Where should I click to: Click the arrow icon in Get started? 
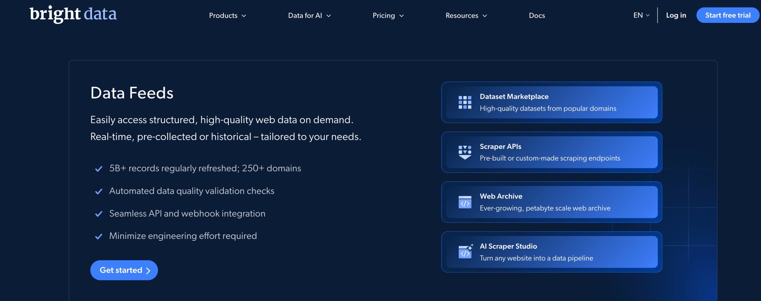148,270
